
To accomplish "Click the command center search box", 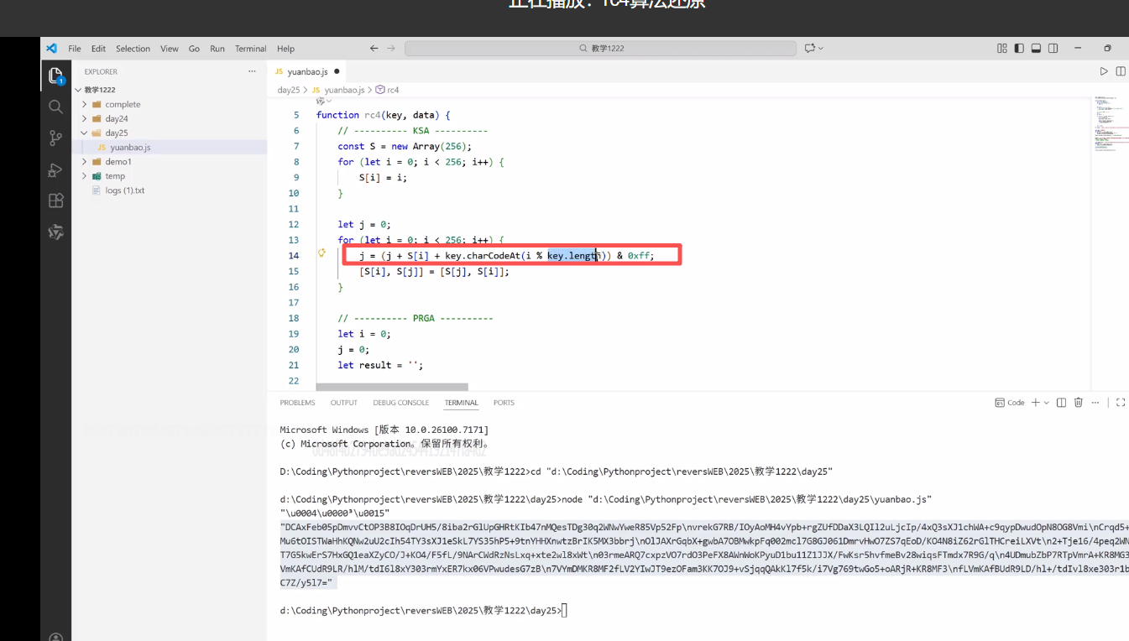I will tap(600, 49).
